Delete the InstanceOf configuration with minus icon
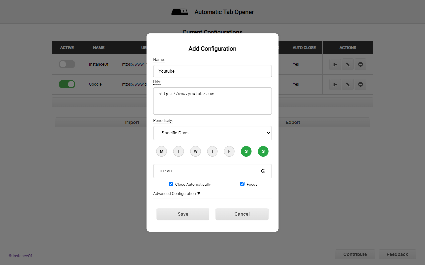Image resolution: width=425 pixels, height=265 pixels. (x=360, y=64)
